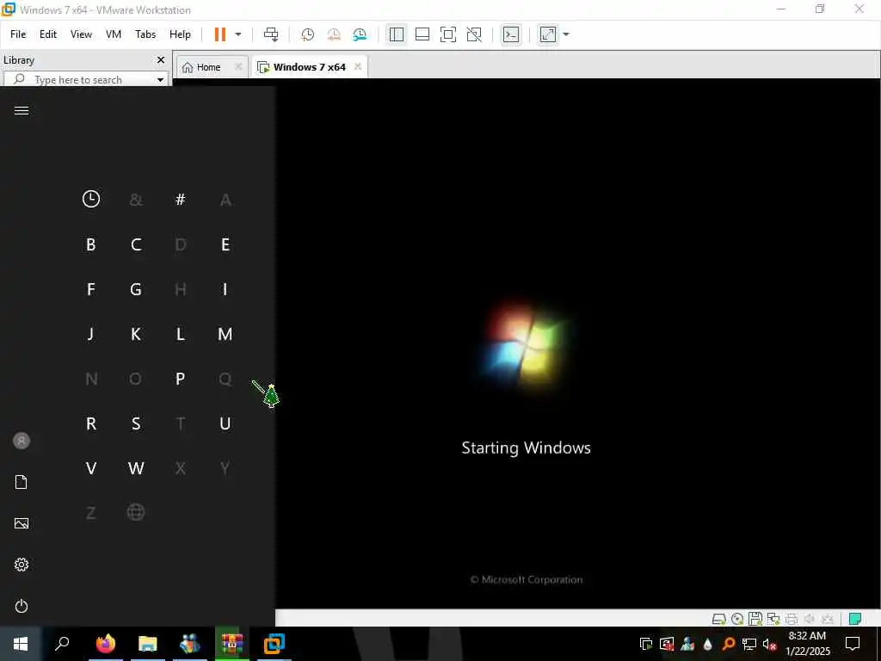Enter full screen mode icon
The image size is (881, 661).
pyautogui.click(x=447, y=34)
